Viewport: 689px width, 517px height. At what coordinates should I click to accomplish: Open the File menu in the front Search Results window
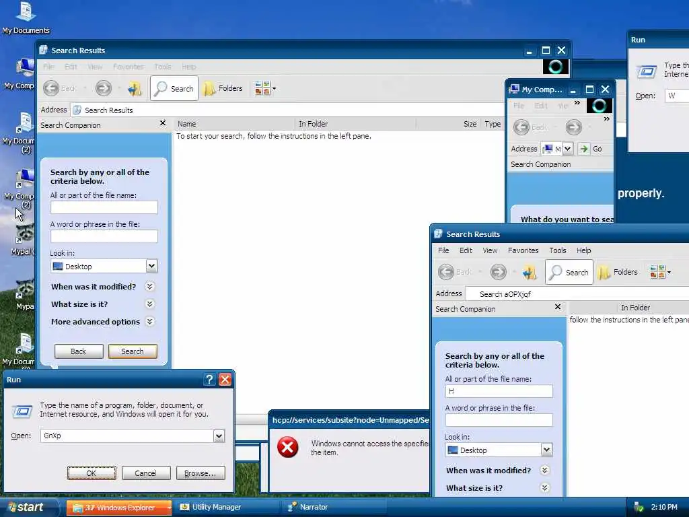[x=443, y=250]
